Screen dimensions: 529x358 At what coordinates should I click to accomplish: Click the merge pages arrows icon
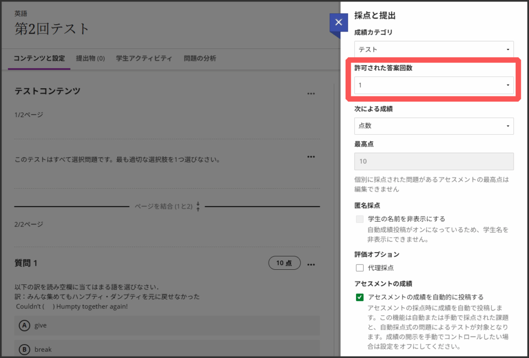click(x=198, y=206)
